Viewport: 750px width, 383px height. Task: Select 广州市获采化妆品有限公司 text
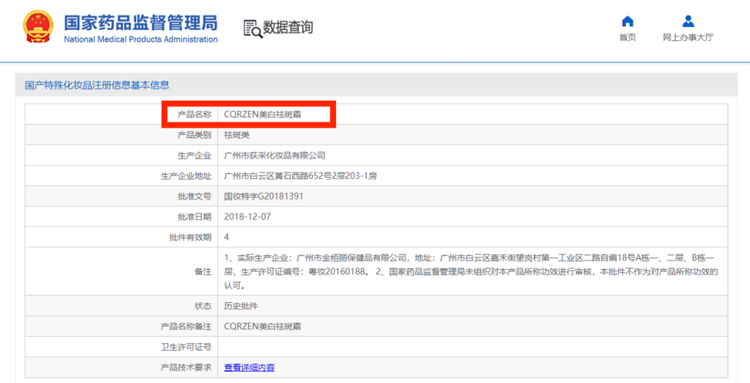point(274,156)
